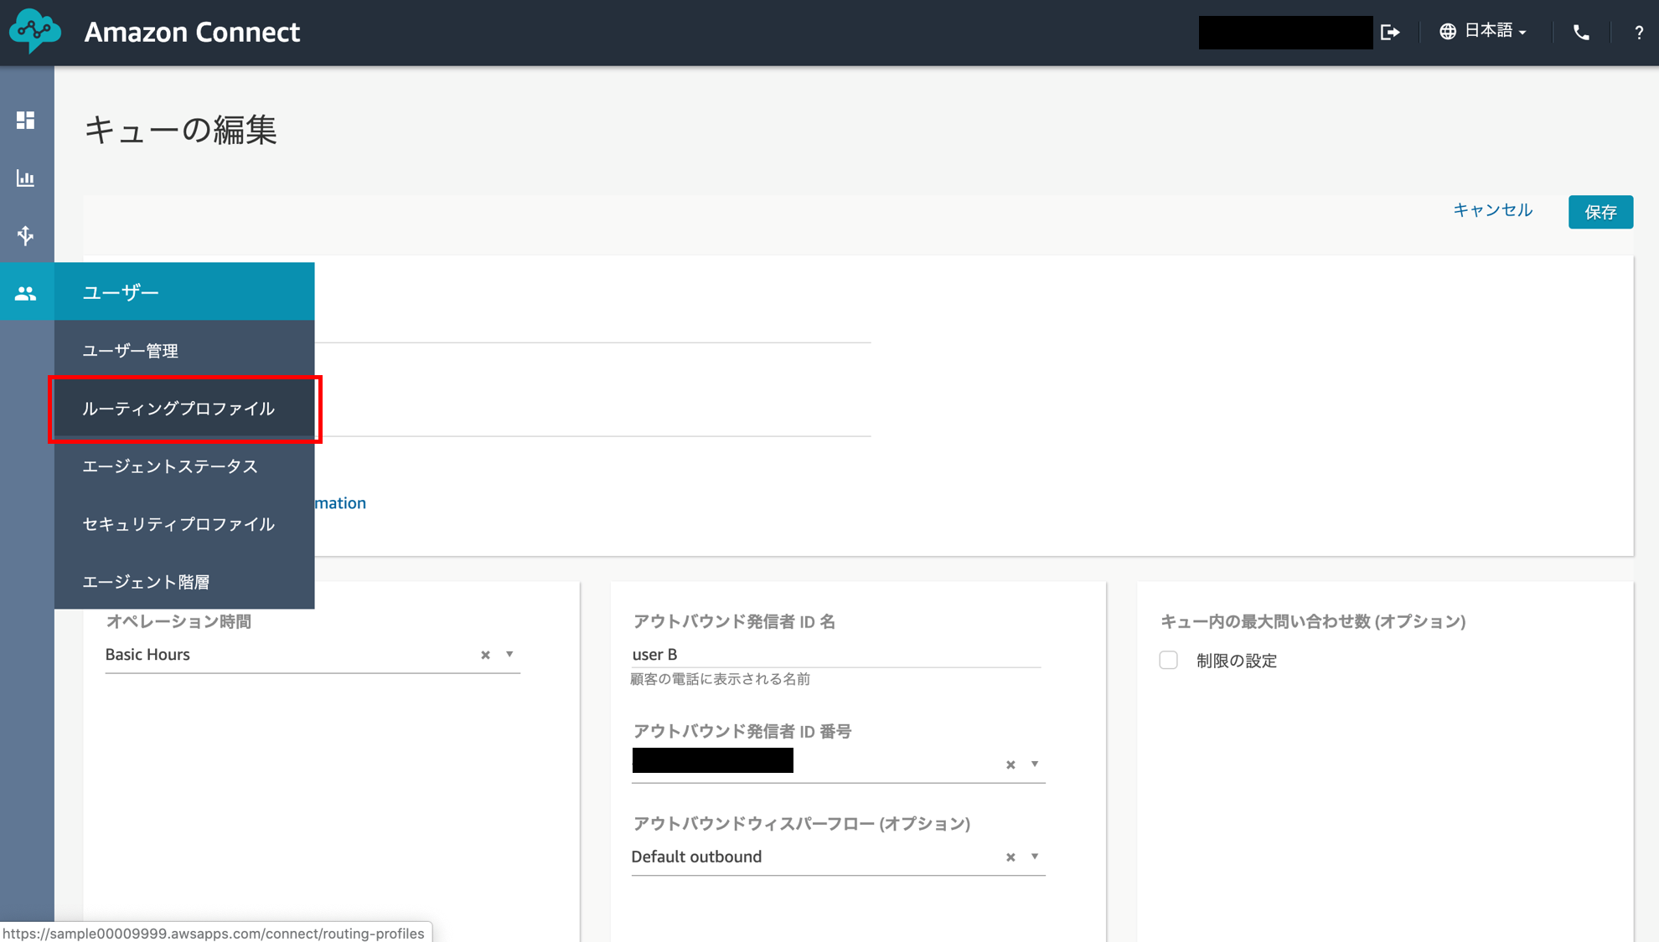Image resolution: width=1659 pixels, height=942 pixels.
Task: Open the help question mark icon
Action: pos(1639,32)
